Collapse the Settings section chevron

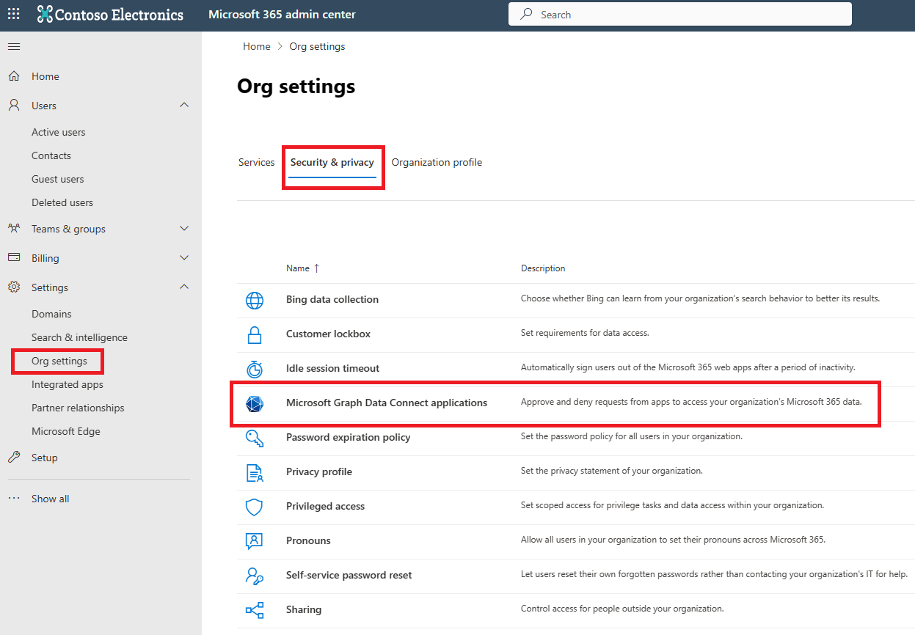(x=184, y=287)
